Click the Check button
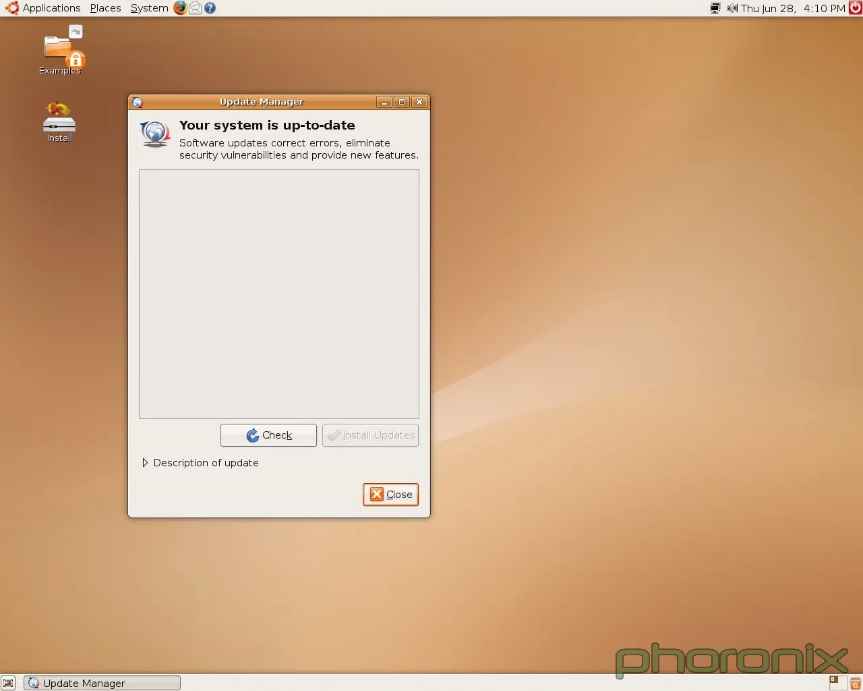The width and height of the screenshot is (863, 691). click(268, 435)
